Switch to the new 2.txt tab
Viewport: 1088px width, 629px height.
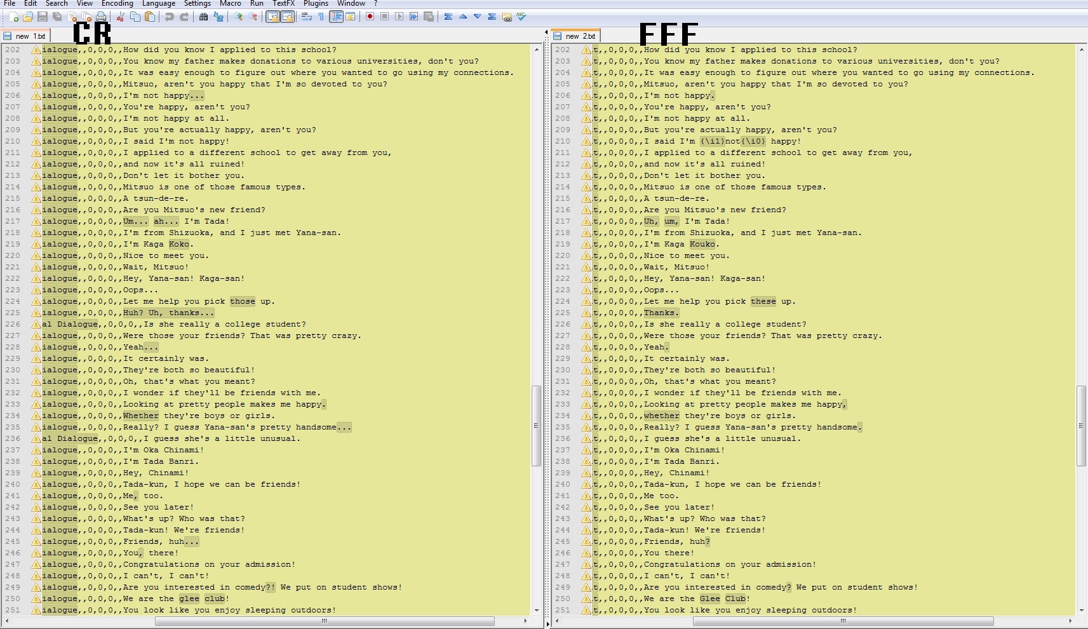pos(575,36)
